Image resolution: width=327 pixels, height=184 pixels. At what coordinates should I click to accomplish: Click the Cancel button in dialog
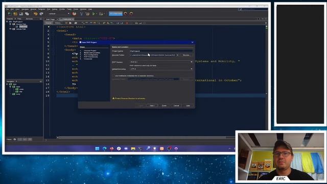pos(176,106)
